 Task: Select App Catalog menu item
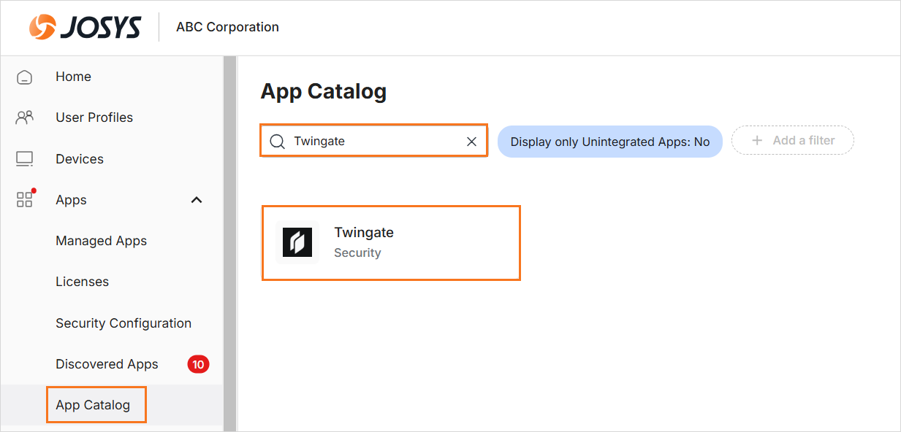[93, 405]
